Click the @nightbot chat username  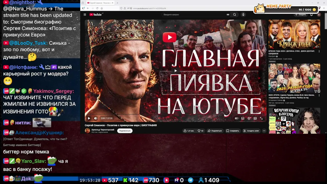point(22,3)
